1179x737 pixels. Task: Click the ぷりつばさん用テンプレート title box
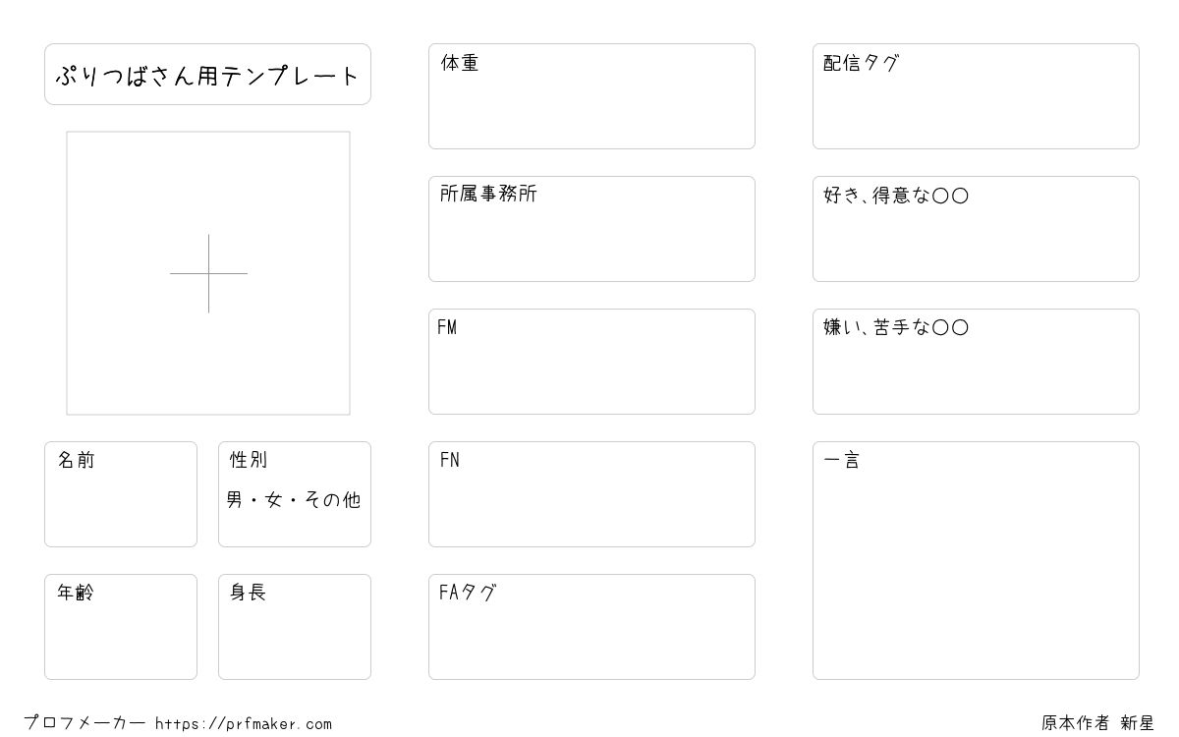(207, 75)
